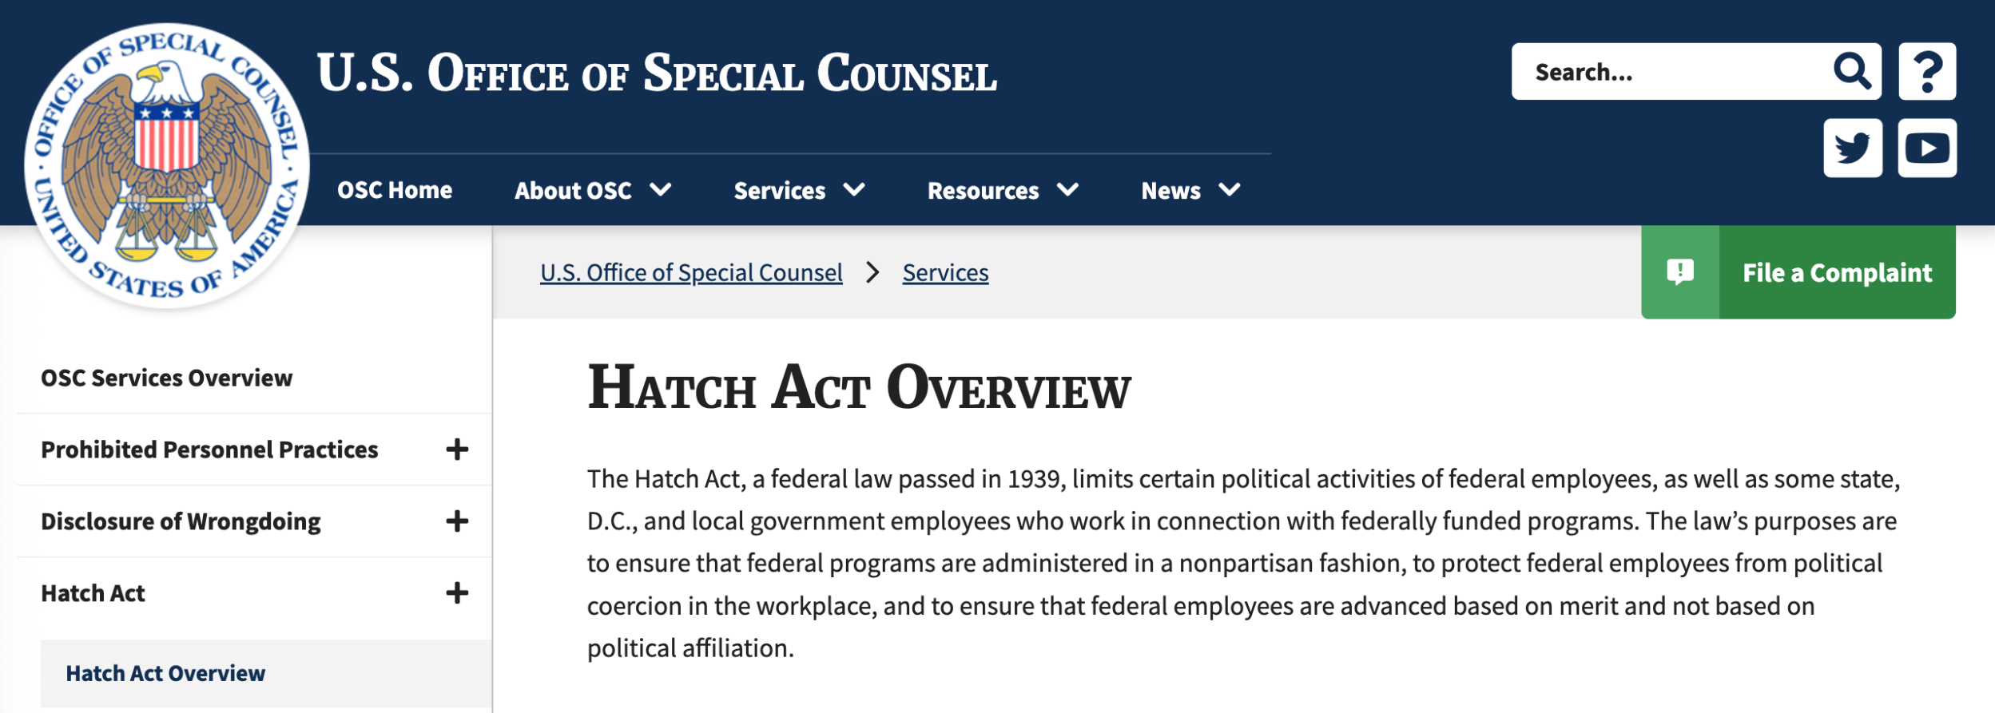This screenshot has width=1995, height=713.
Task: Expand Prohibited Personnel Practices plus icon
Action: 457,450
